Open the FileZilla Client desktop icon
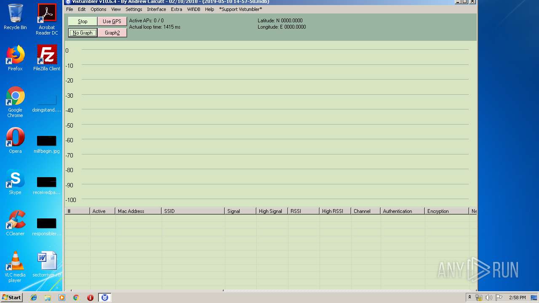The image size is (539, 303). 47,58
